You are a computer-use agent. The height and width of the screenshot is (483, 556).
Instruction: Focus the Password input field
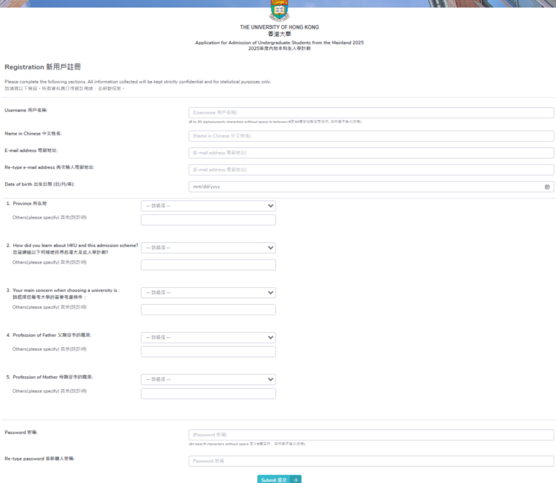(x=371, y=435)
